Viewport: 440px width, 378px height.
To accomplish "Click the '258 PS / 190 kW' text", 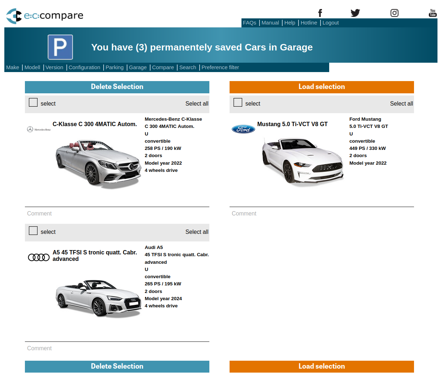I will pyautogui.click(x=163, y=148).
